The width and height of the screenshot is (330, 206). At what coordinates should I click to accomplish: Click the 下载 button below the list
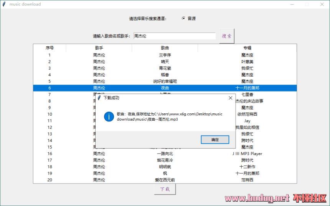165,189
